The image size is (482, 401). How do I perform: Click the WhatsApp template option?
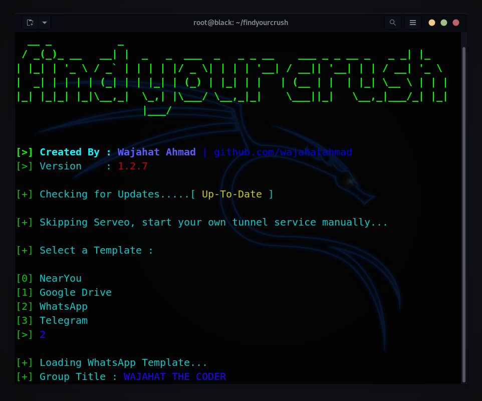(64, 307)
